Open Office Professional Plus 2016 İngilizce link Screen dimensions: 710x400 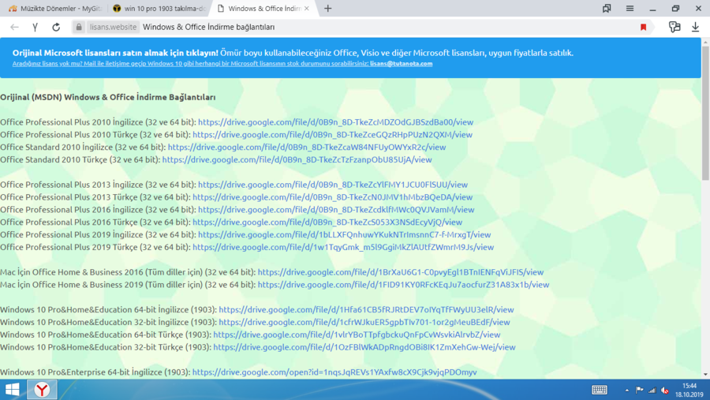[336, 210]
